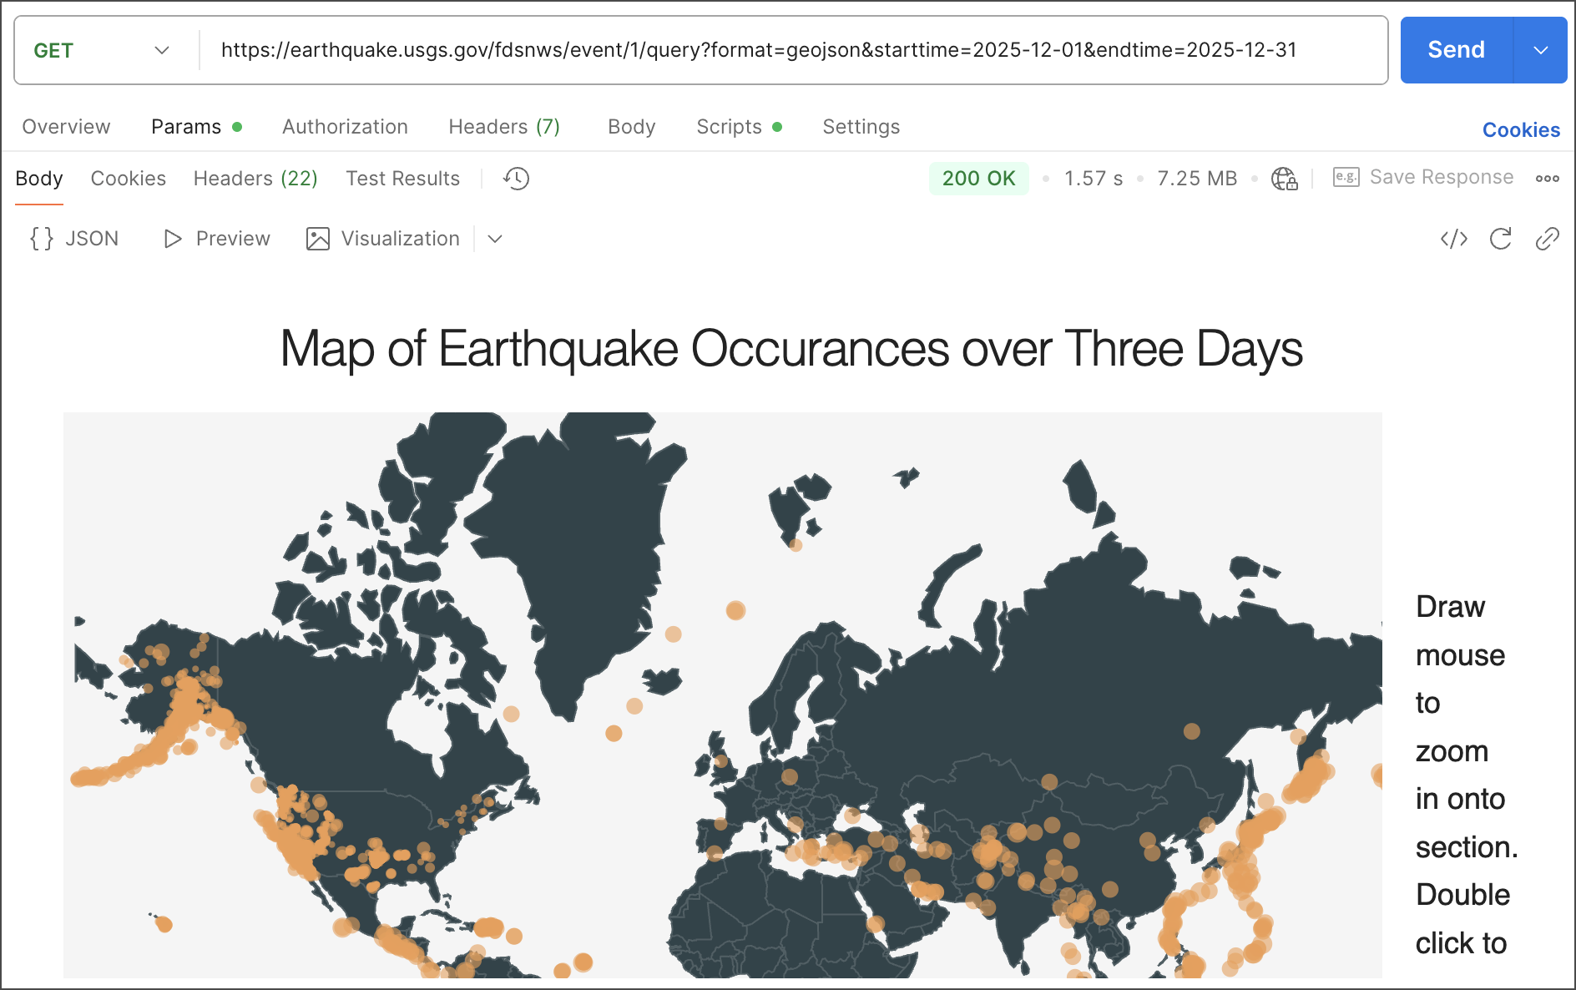Open the Visualization response view
This screenshot has height=990, width=1576.
382,239
